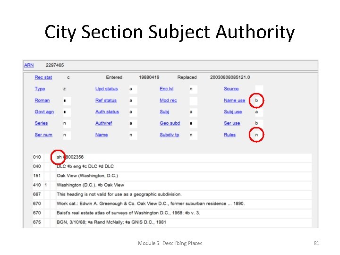Click 040 field 'DLC ǂb eng ǂc DLC'
Viewport: 340px width, 255px height.
click(184, 167)
